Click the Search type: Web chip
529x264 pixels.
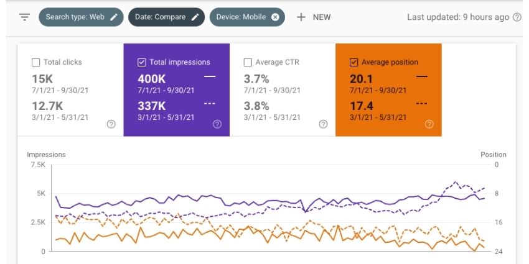coord(81,17)
